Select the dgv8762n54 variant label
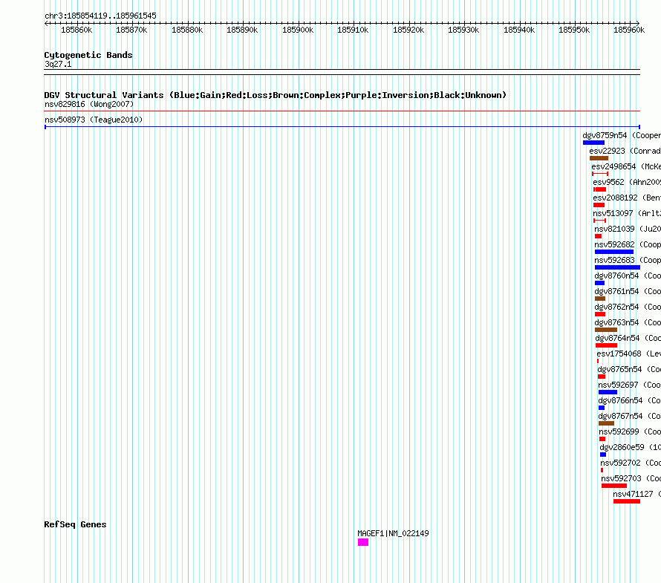 (628, 307)
